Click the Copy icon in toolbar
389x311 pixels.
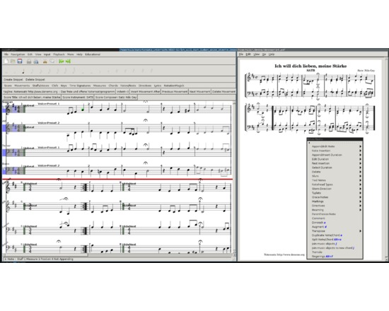point(52,61)
